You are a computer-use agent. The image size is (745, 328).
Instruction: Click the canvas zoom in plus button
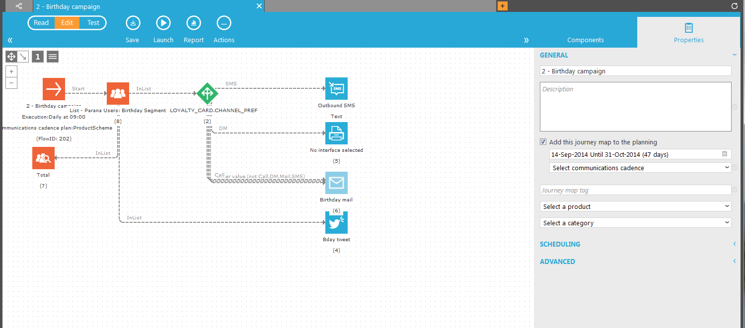11,72
